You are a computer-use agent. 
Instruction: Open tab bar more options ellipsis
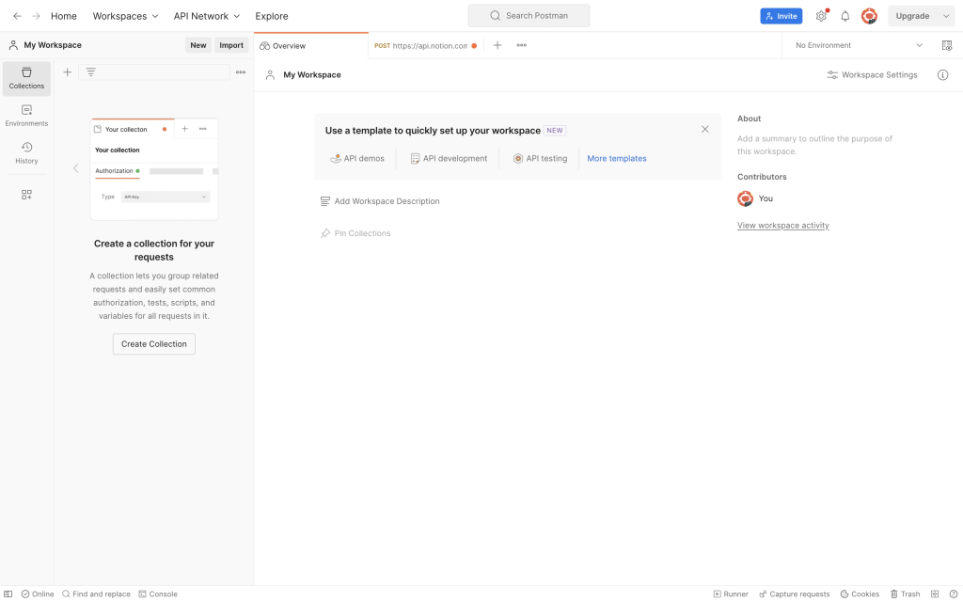click(521, 45)
